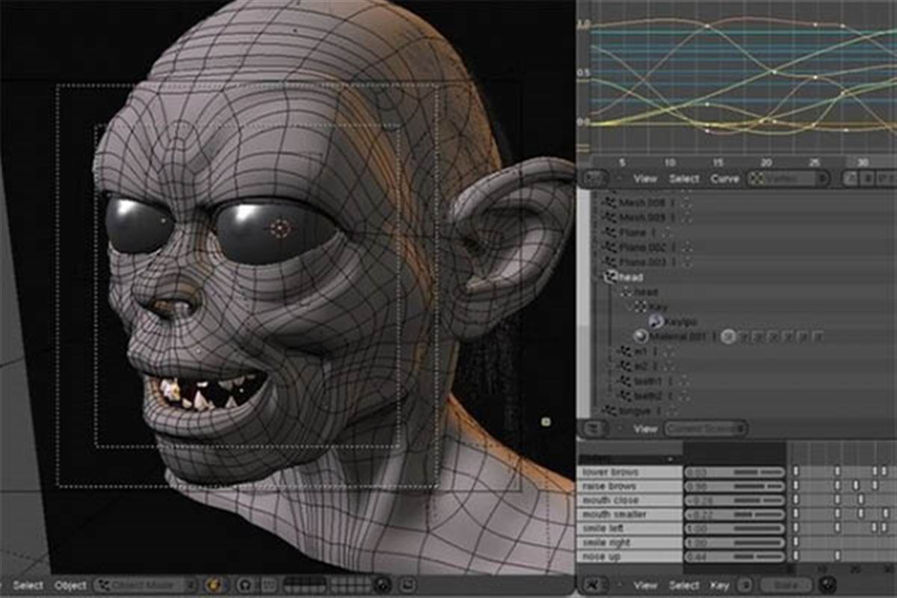Screen dimensions: 897x598
Task: Click the 3D viewport window type icon
Action: pyautogui.click(x=4, y=585)
